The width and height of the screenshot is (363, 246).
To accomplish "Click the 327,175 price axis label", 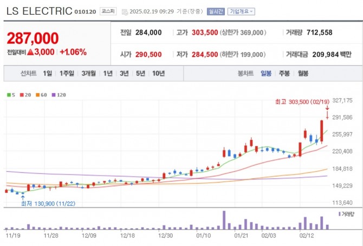I will pyautogui.click(x=342, y=101).
